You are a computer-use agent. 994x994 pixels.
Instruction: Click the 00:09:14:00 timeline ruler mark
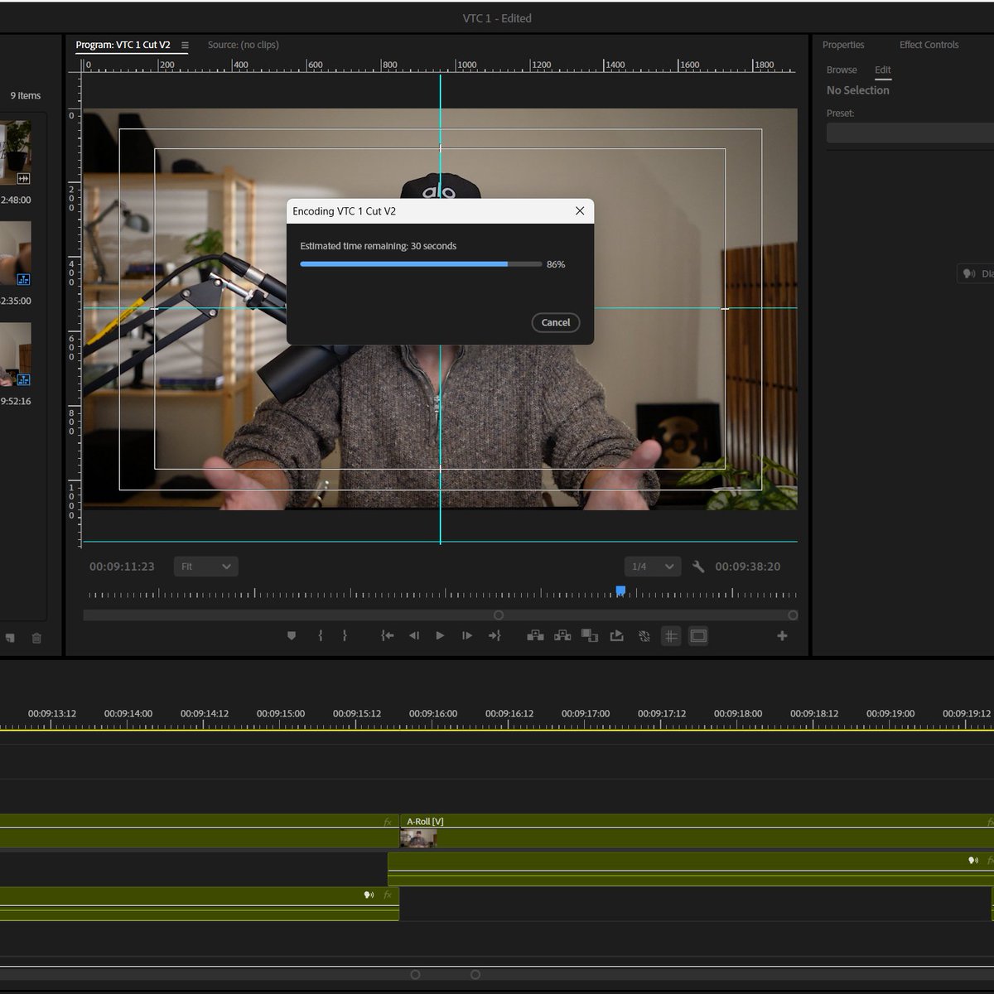click(128, 713)
